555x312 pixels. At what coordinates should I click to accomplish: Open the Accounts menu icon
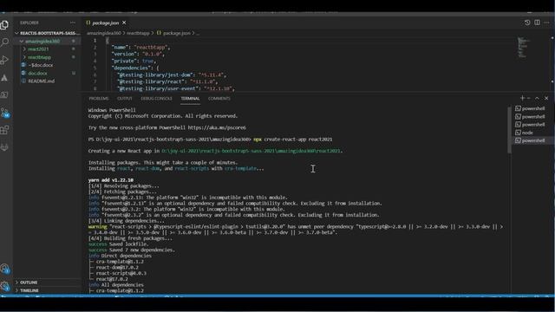click(x=5, y=269)
